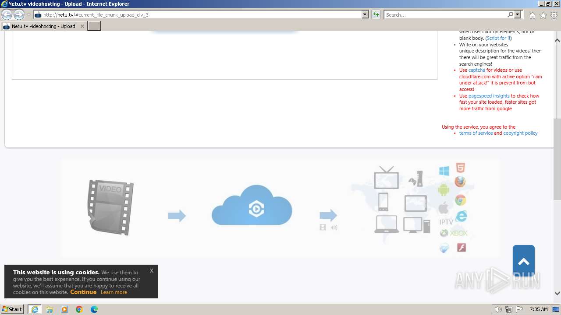This screenshot has width=561, height=315.
Task: Click the browser Forward arrow button
Action: 19,15
